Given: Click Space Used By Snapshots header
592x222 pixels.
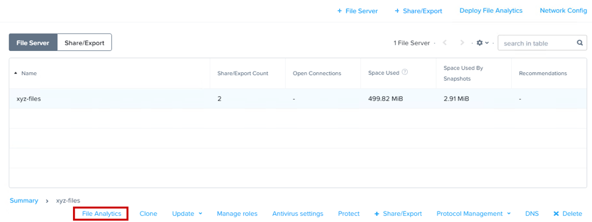Looking at the screenshot, I should point(463,73).
